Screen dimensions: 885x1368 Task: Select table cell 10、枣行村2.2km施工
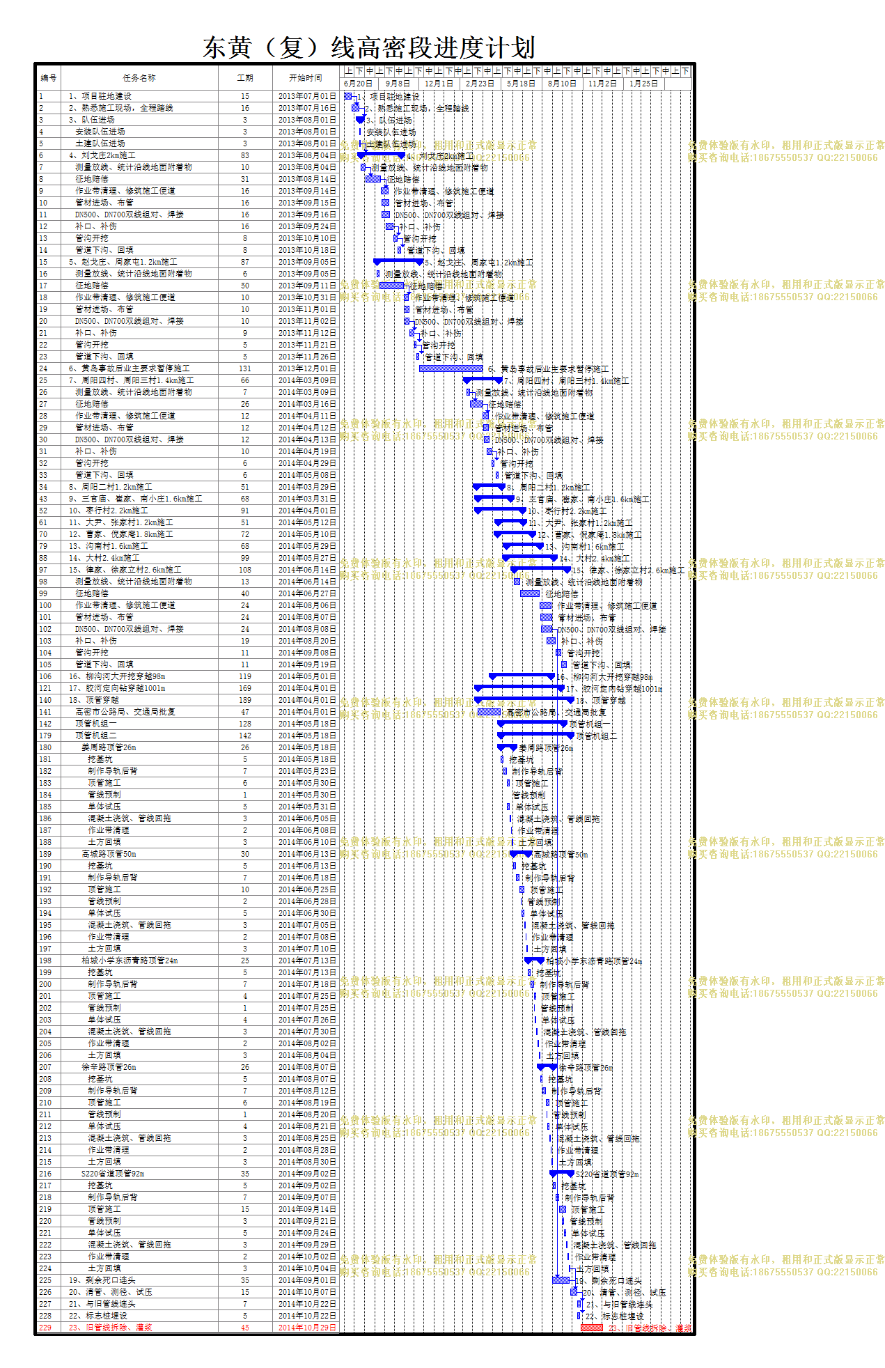[139, 511]
